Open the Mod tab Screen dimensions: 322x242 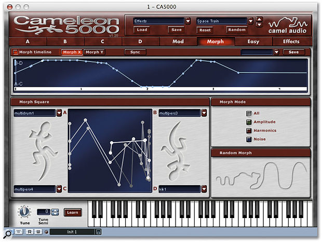[x=178, y=42]
